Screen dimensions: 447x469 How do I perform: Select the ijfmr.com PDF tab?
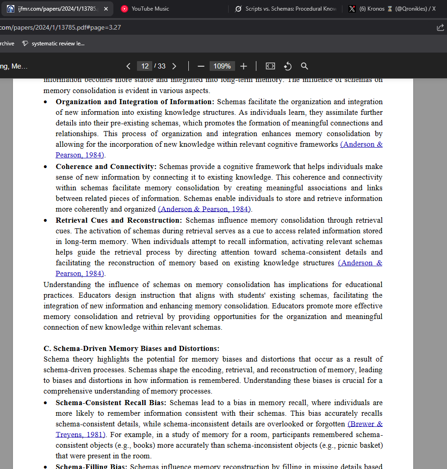[x=57, y=9]
